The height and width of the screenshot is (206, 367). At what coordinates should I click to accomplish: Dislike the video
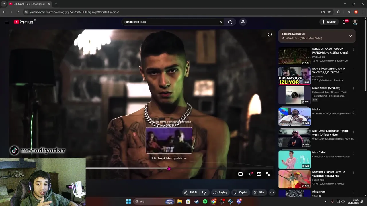point(204,193)
